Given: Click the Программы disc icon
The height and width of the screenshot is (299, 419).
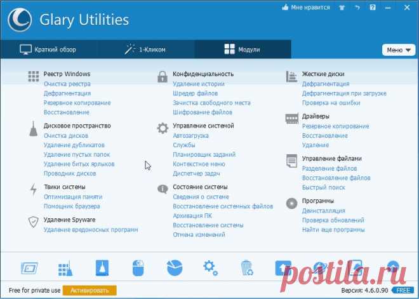Looking at the screenshot, I should click(291, 203).
